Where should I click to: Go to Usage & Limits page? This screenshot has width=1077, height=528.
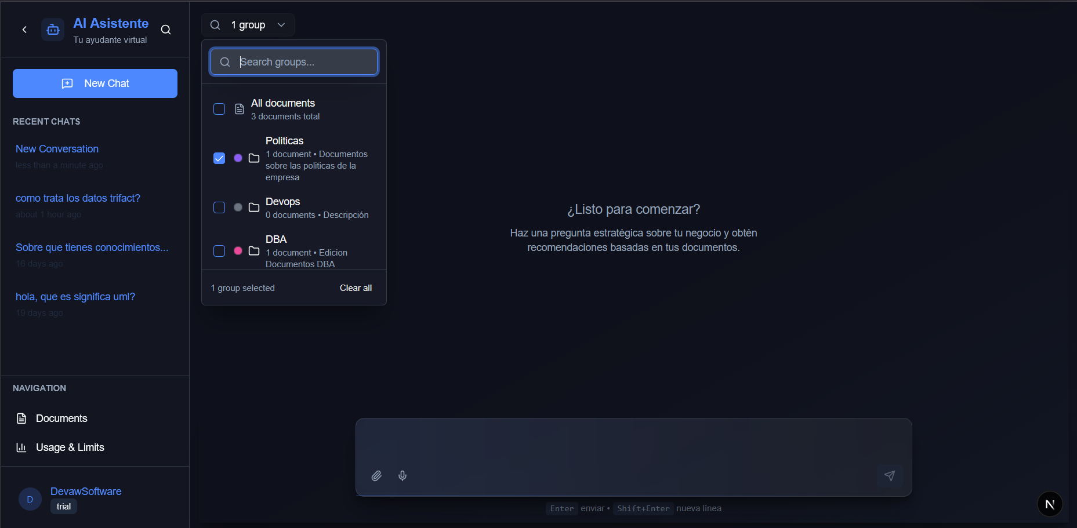click(x=70, y=447)
